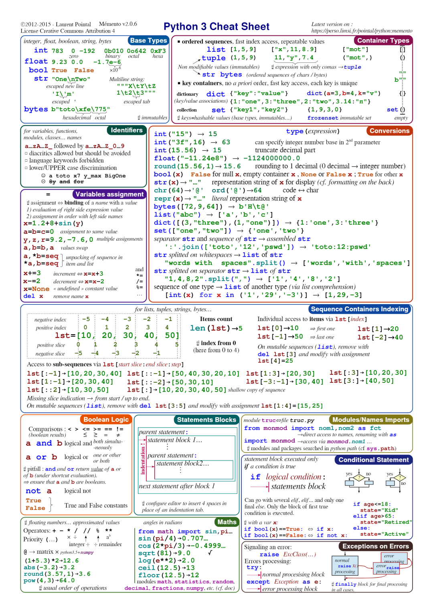
Task: Click lst[4]=25 assignment example
Action: (x=275, y=361)
